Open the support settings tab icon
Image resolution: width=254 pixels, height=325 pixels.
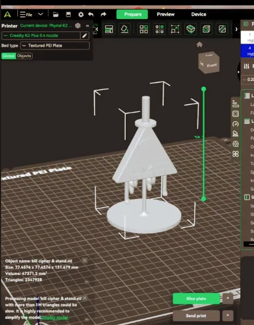point(236,134)
